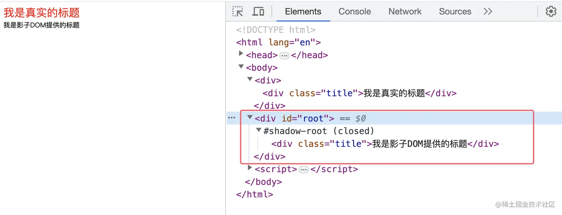This screenshot has width=562, height=215.
Task: Select shadow div with 我是影子DOM提供的标题
Action: 385,143
